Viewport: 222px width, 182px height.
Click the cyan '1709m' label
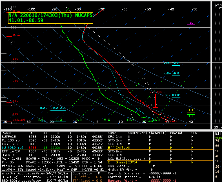tap(43, 108)
